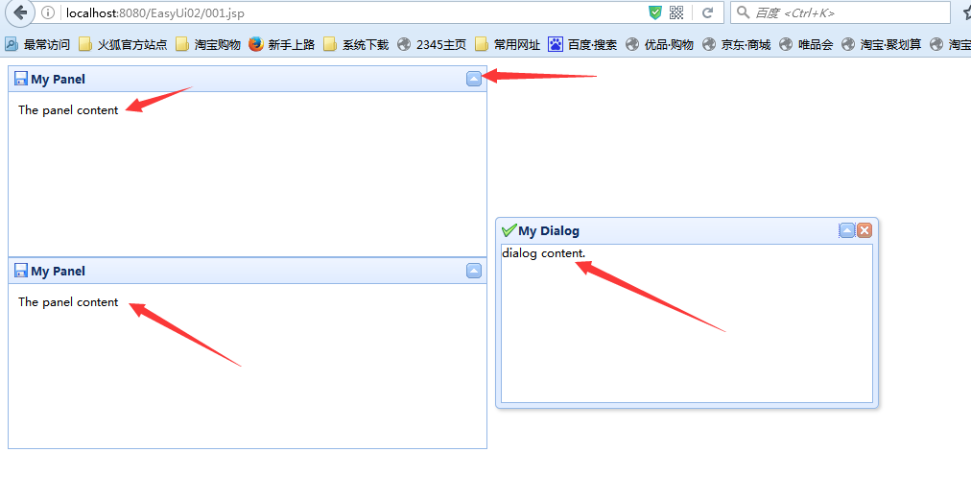Image resolution: width=971 pixels, height=500 pixels.
Task: Open 新手上路 Firefox bookmark
Action: (282, 44)
